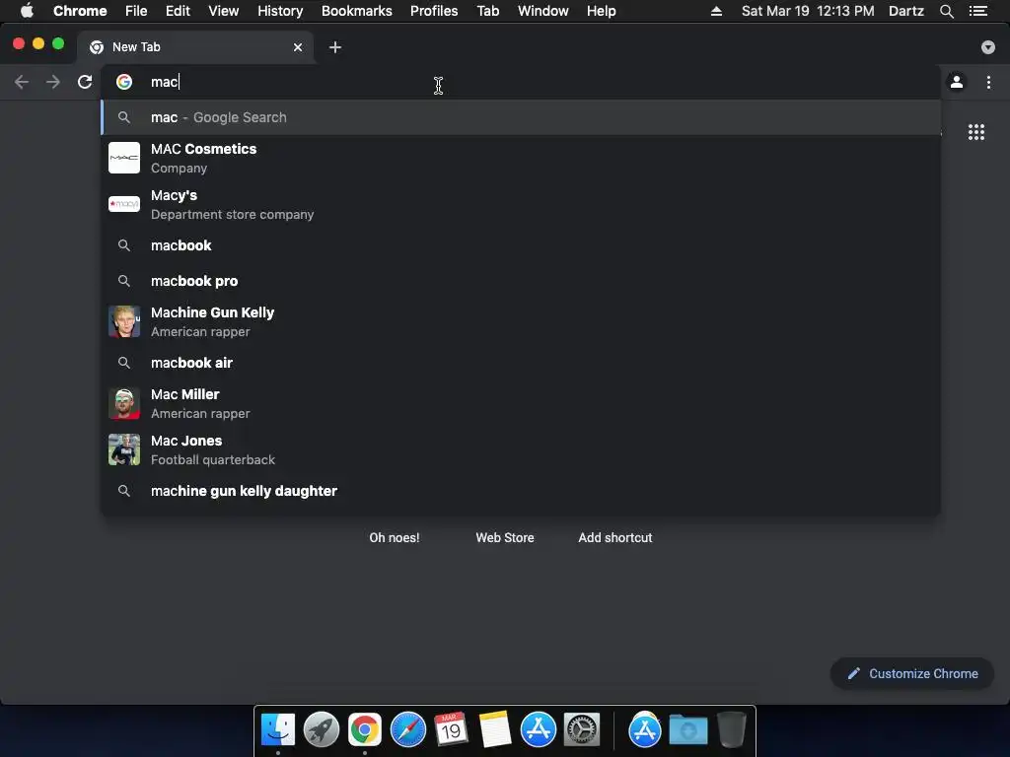Open a new tab with the plus button
Screen dimensions: 1010x757
click(x=335, y=47)
